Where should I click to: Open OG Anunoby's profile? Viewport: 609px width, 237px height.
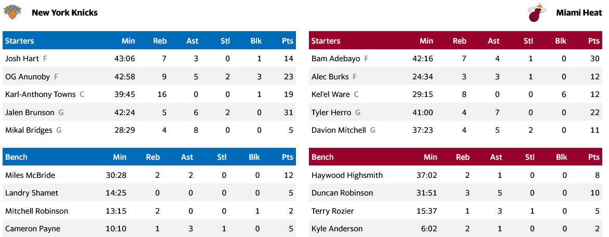point(28,77)
